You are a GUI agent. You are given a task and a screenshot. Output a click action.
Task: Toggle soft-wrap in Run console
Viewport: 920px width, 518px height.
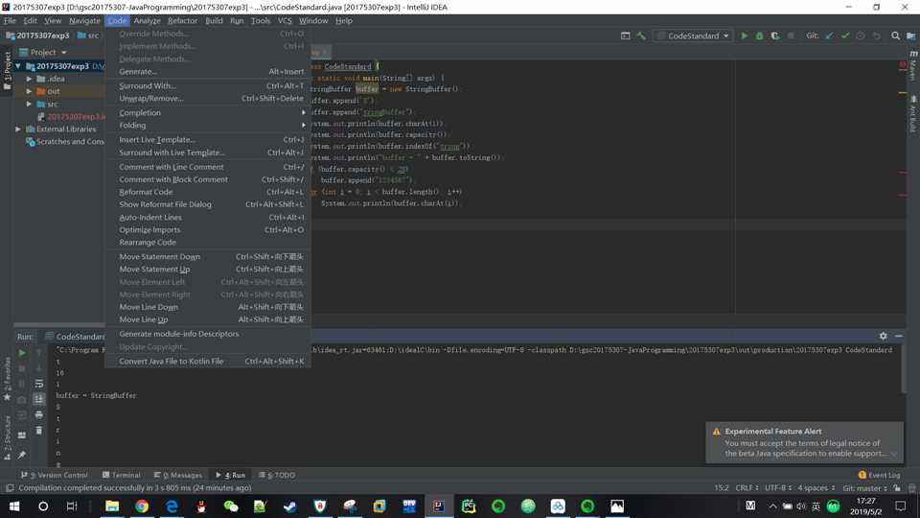[38, 384]
